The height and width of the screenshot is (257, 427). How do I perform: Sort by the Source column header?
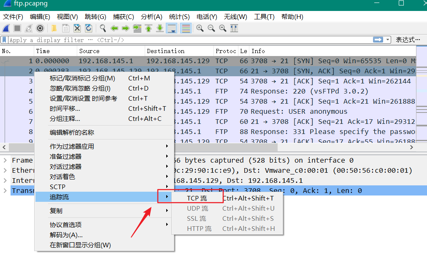(x=111, y=51)
